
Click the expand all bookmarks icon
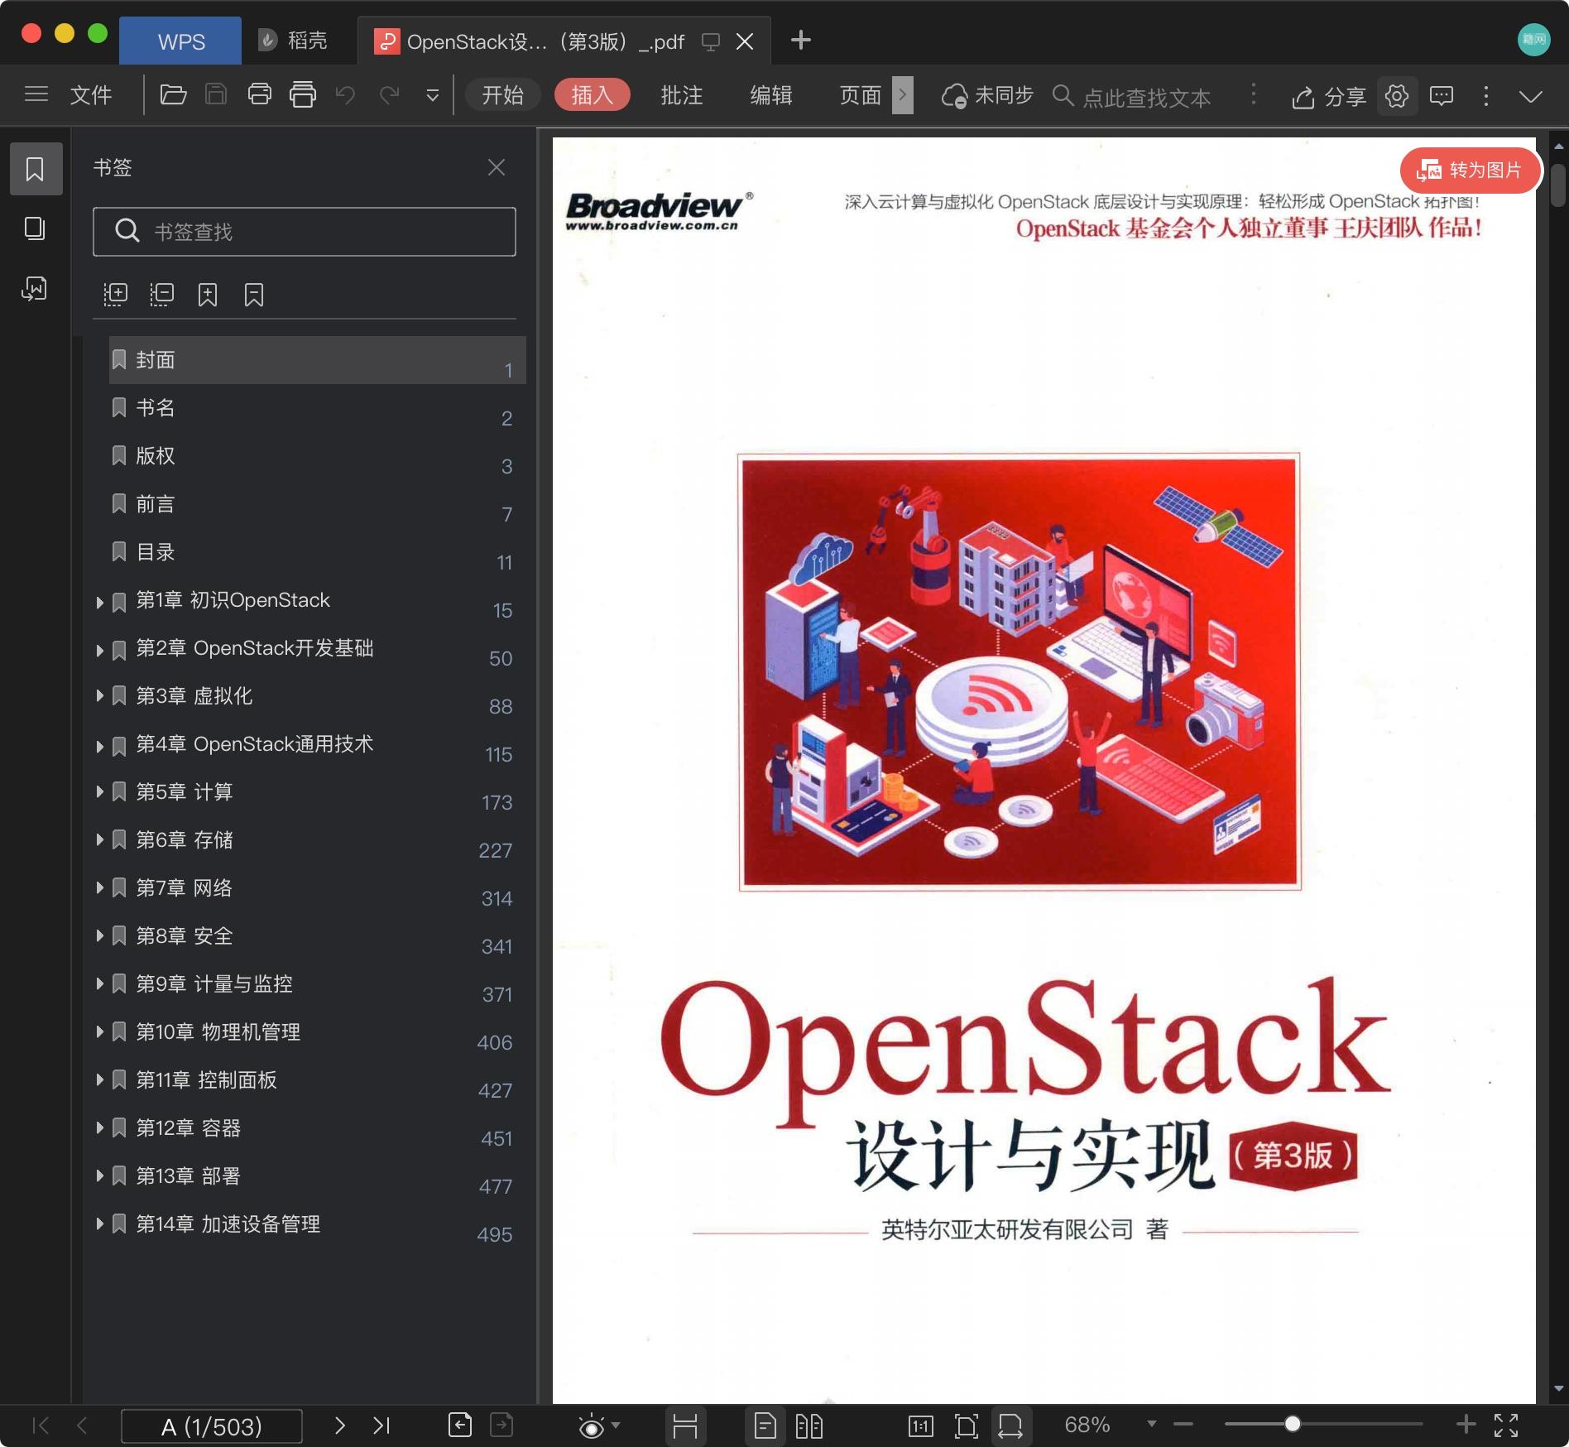point(115,294)
